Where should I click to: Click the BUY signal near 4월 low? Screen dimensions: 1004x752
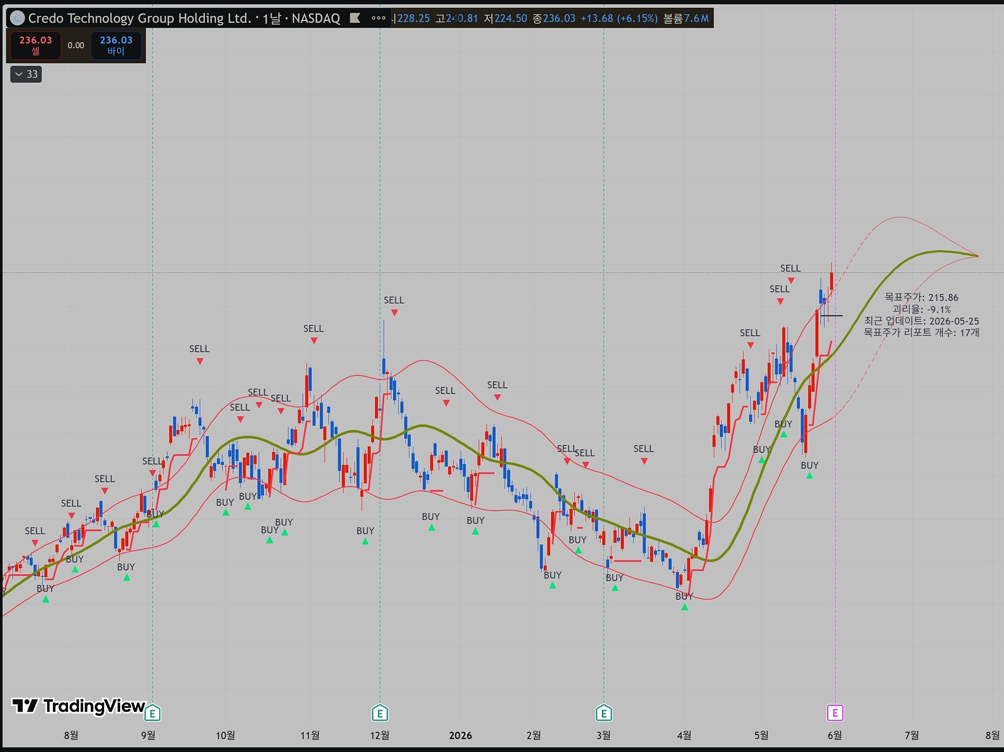click(684, 601)
